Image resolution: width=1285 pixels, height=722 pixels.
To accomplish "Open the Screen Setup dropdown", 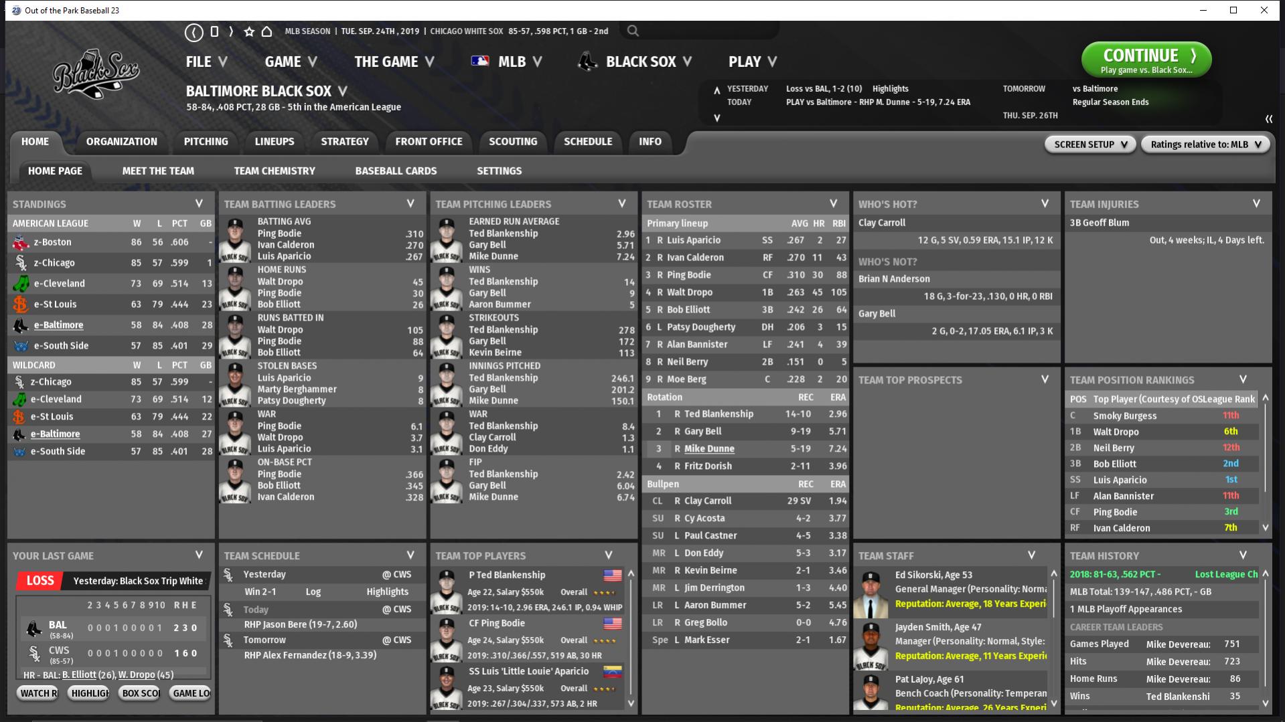I will click(x=1089, y=145).
